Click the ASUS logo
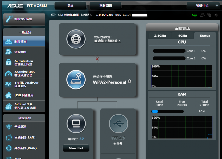Image resolution: width=222 pixels, height=159 pixels. point(15,6)
